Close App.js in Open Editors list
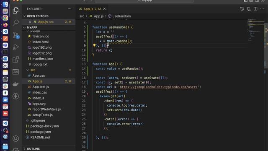 (30, 22)
